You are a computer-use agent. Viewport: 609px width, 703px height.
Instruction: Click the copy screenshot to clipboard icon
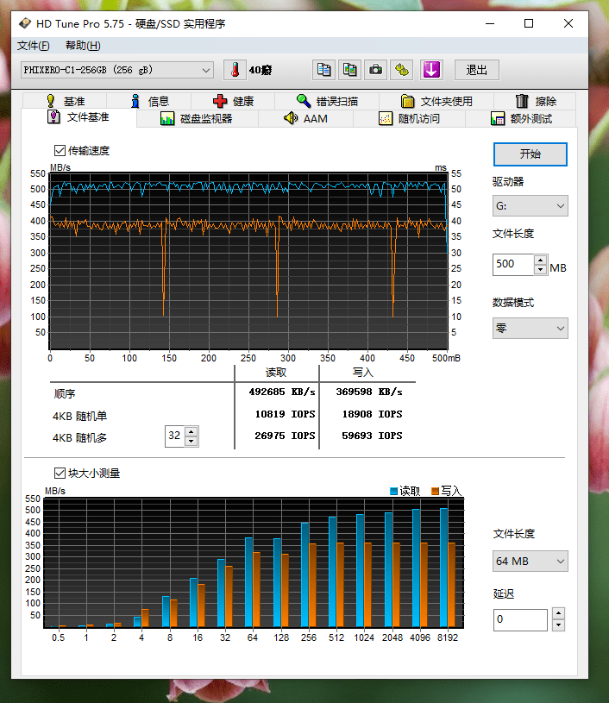(349, 70)
